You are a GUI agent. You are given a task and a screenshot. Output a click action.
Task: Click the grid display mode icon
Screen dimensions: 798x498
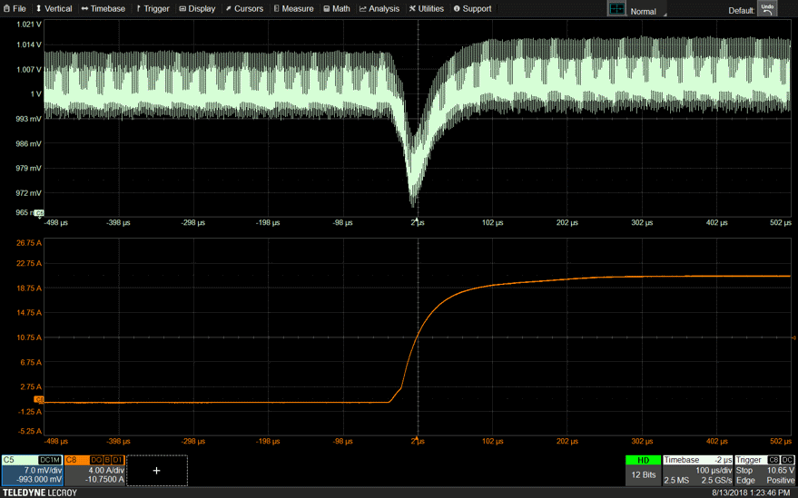pos(616,9)
